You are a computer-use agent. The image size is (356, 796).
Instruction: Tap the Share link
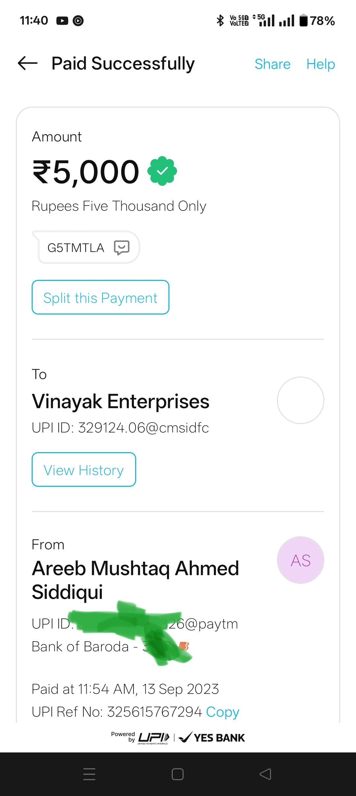(272, 64)
